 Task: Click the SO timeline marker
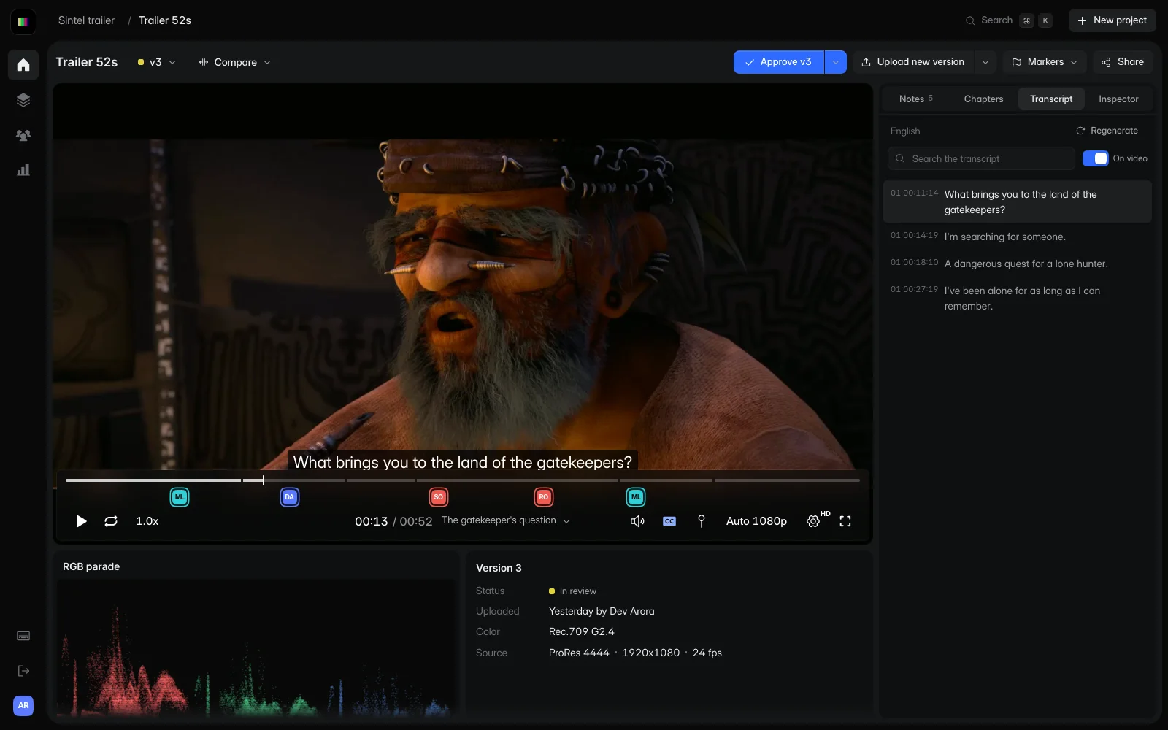click(x=439, y=497)
